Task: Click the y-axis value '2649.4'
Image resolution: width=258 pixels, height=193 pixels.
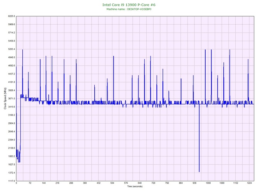Action: [x=12, y=132]
